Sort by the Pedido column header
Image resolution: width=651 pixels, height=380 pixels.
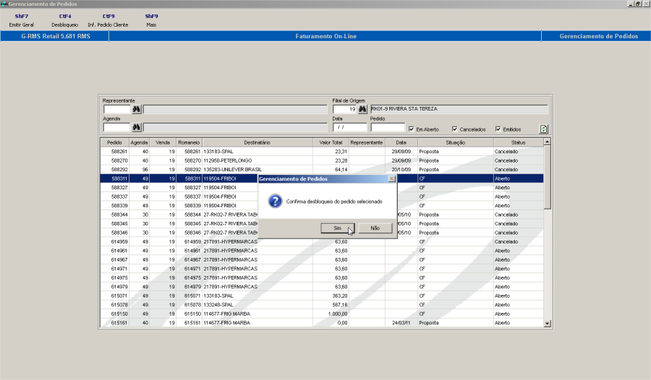coord(114,142)
